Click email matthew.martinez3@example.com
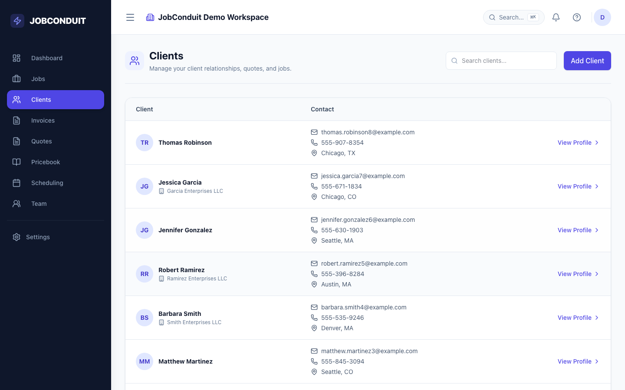 (369, 351)
